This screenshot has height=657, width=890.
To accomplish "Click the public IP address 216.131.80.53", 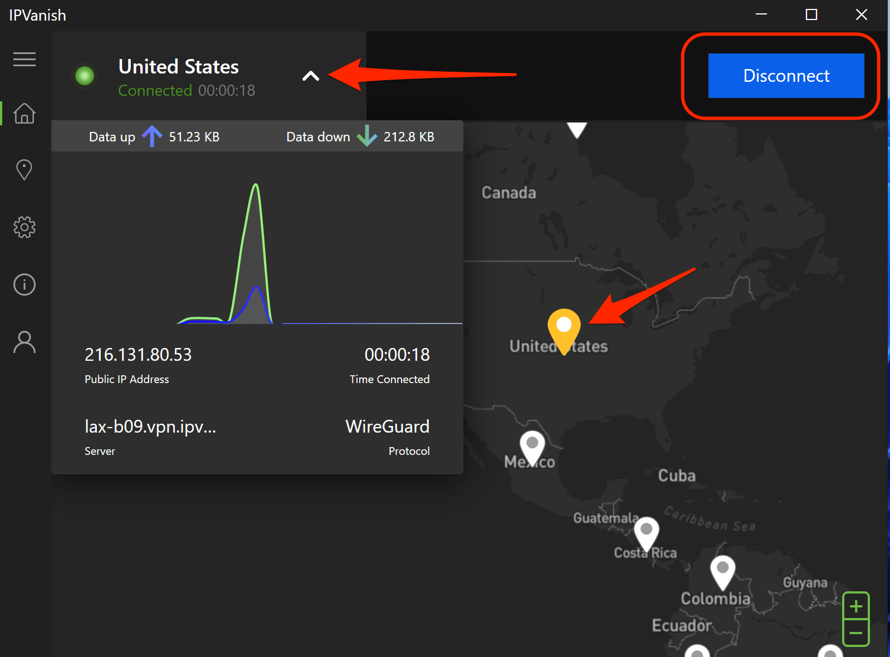I will [138, 355].
